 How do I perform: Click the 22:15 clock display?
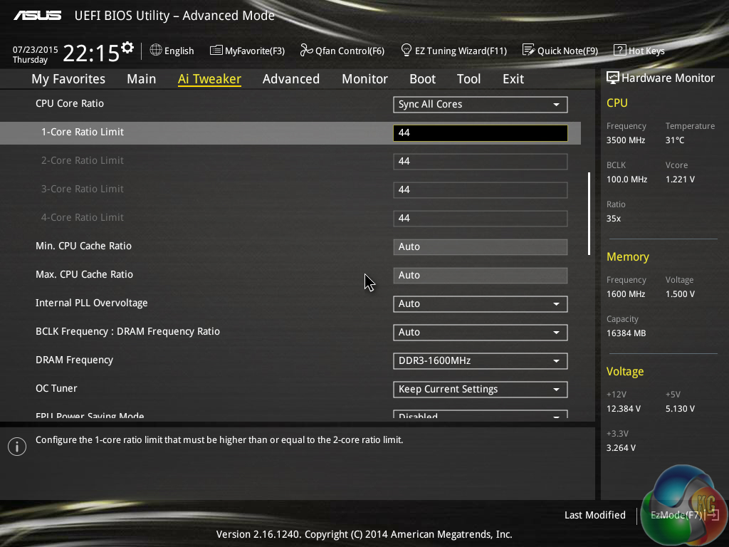pos(90,53)
